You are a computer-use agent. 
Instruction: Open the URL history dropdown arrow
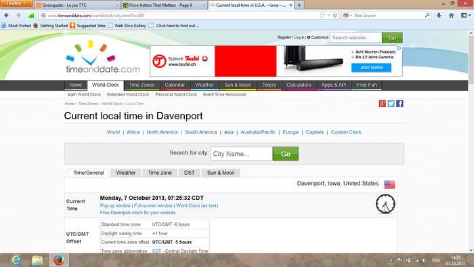pyautogui.click(x=329, y=16)
